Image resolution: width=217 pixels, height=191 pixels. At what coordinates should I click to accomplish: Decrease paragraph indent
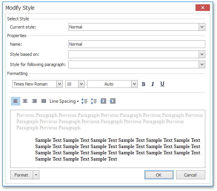pyautogui.click(x=103, y=101)
